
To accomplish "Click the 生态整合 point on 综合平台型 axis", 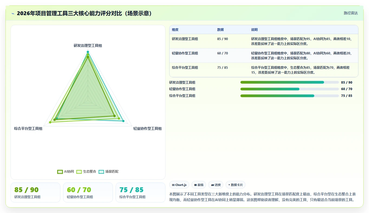I will tap(50, 122).
